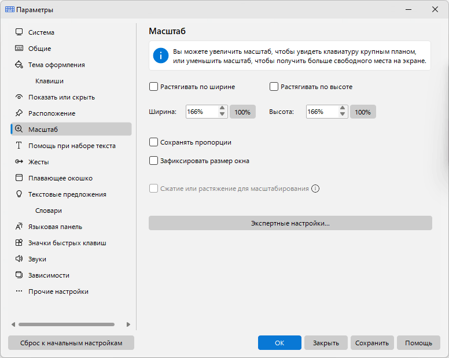Enable Растягивать по высоте checkbox
The height and width of the screenshot is (358, 449).
[274, 86]
